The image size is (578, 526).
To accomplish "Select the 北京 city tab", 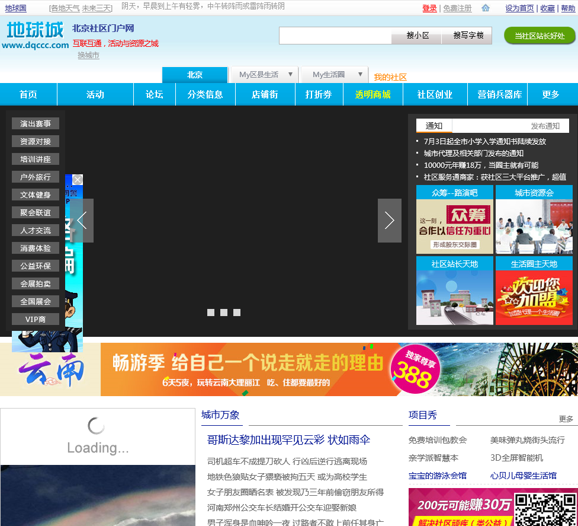I will pos(195,75).
